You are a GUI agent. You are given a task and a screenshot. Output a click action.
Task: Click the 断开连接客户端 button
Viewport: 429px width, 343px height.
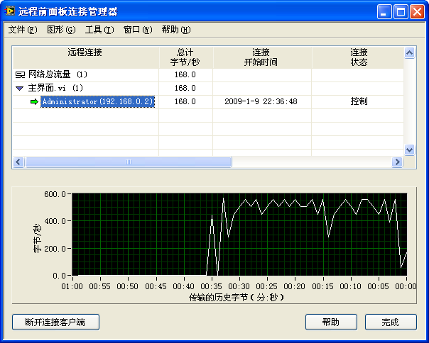click(55, 322)
